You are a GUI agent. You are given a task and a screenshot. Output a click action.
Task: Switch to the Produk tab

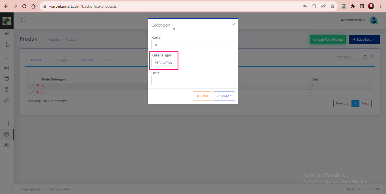point(36,60)
